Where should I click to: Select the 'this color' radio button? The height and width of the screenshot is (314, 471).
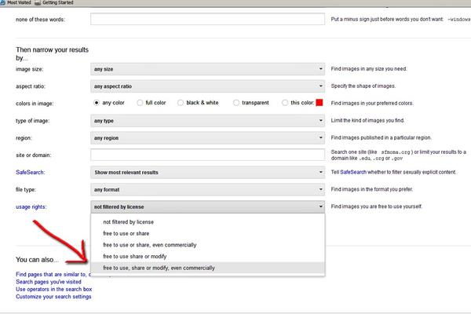[x=285, y=103]
